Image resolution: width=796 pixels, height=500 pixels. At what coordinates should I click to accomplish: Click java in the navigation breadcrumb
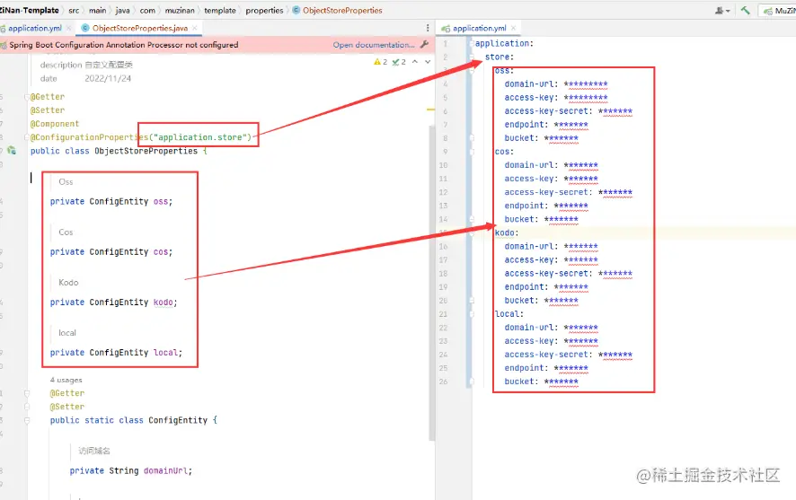click(122, 10)
